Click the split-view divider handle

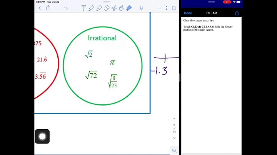180,77
